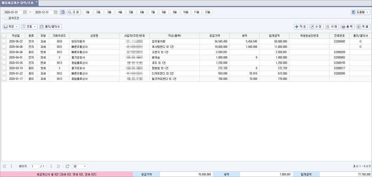Image resolution: width=372 pixels, height=177 pixels.
Task: Go to the last page
Action: [x=58, y=166]
